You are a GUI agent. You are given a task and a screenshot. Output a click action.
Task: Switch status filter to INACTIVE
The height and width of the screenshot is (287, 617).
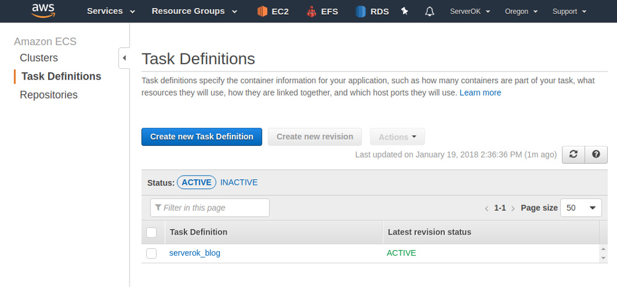pos(239,182)
